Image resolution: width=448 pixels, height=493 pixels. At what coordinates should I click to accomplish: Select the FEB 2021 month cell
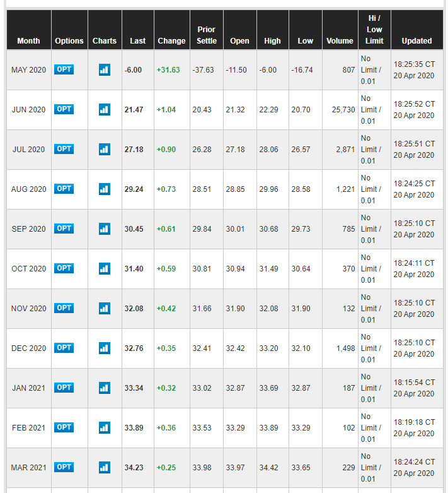pos(29,428)
